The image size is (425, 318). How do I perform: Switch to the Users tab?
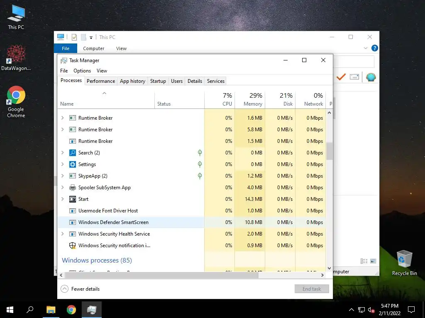(177, 81)
